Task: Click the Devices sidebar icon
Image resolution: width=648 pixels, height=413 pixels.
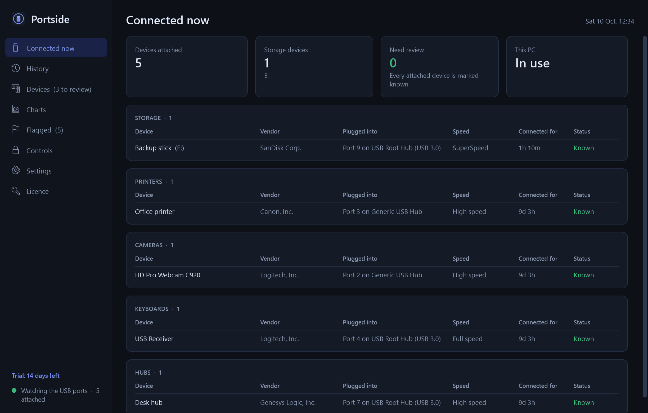Action: tap(16, 89)
